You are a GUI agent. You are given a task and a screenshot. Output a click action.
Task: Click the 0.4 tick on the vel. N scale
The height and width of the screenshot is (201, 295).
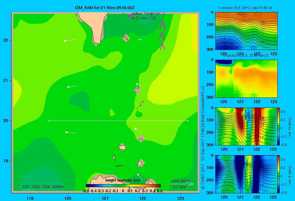283,112
